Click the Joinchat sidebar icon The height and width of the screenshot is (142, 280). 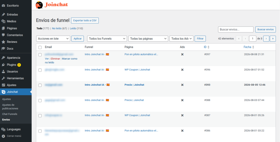(3, 92)
